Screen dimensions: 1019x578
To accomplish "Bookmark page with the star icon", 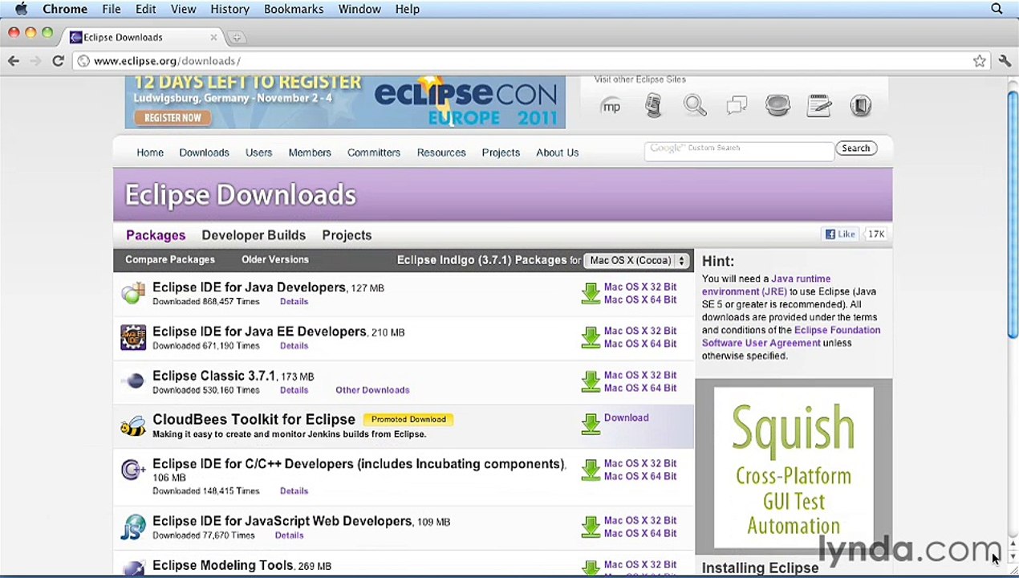I will 980,61.
